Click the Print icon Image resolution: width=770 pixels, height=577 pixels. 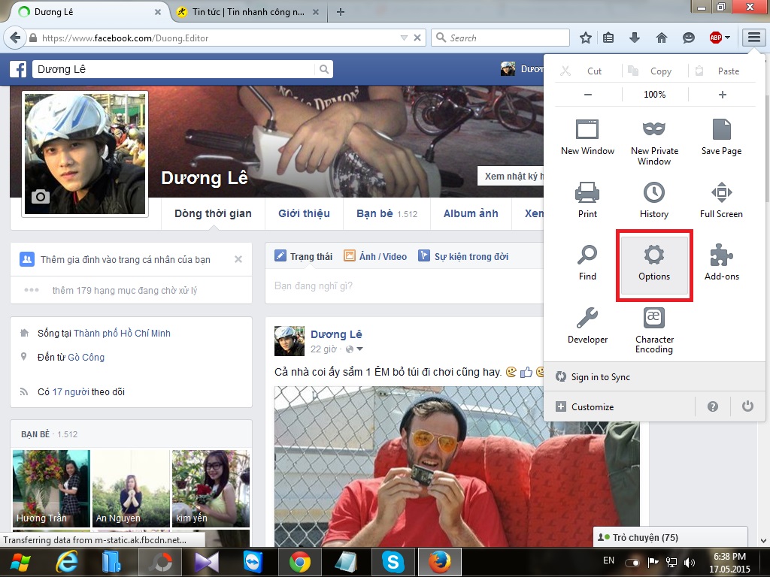587,193
